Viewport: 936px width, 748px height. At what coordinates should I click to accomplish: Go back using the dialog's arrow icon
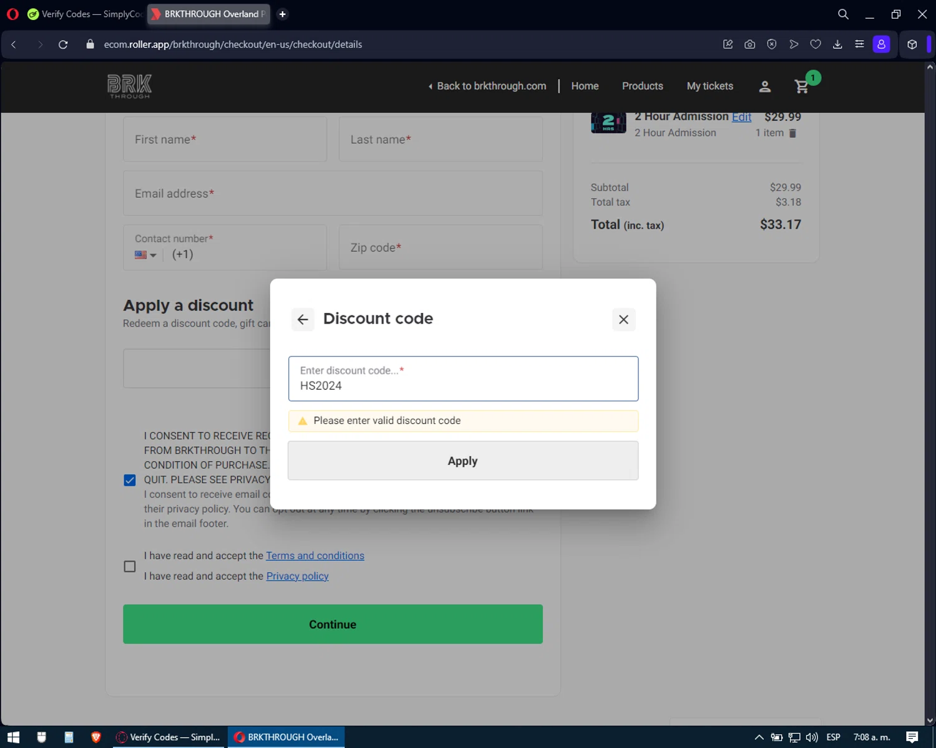pos(303,320)
